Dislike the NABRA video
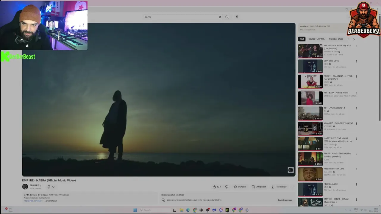381x214 pixels. (x=227, y=187)
